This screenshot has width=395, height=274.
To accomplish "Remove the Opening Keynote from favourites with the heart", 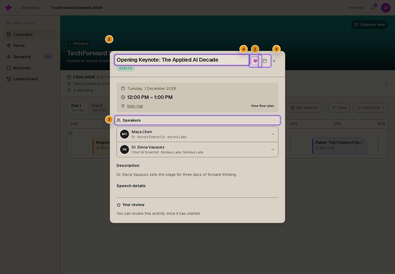I will tap(255, 61).
